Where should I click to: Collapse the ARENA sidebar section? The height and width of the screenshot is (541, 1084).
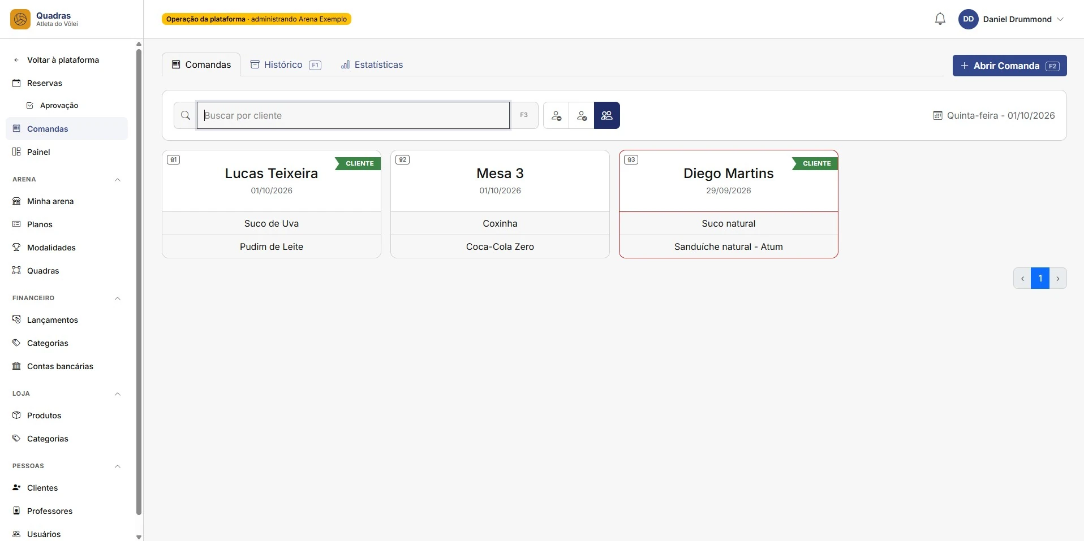point(118,180)
